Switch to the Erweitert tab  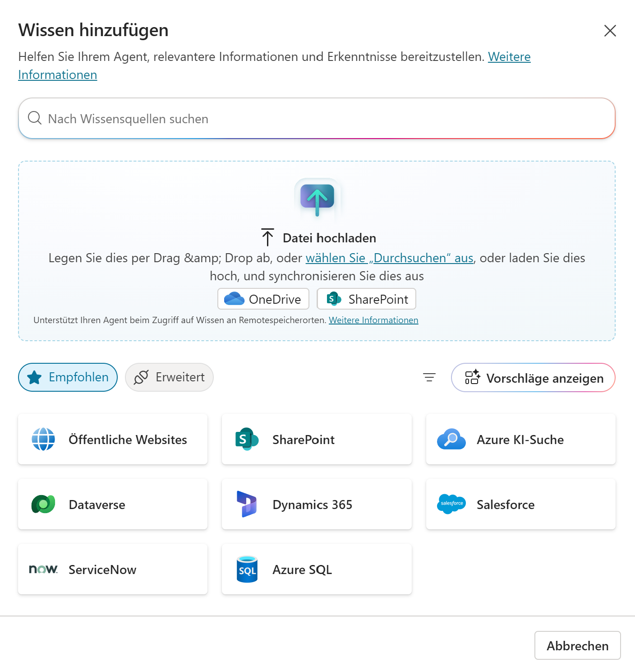coord(169,377)
